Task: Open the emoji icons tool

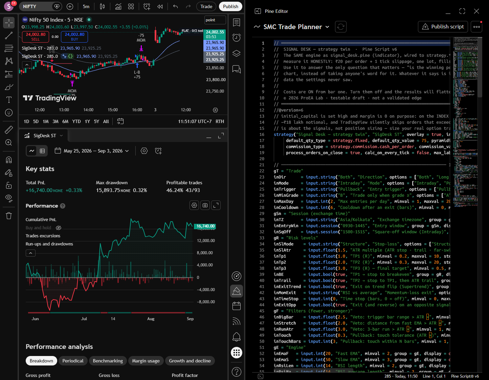Action: pos(9,113)
